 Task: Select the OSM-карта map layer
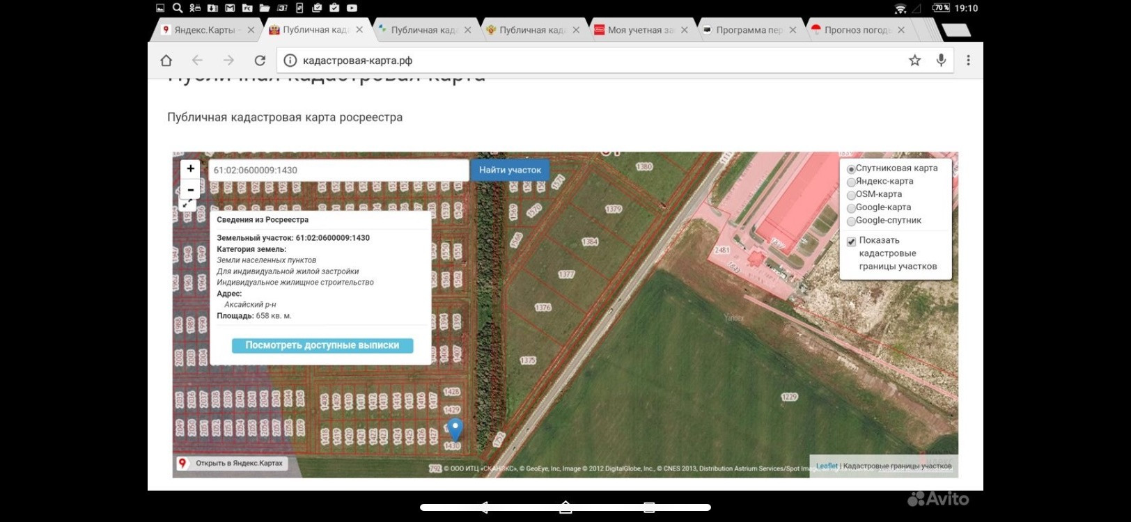(x=851, y=196)
